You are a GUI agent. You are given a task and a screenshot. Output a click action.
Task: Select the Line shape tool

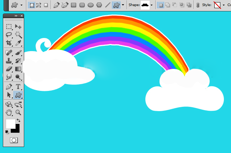point(108,5)
